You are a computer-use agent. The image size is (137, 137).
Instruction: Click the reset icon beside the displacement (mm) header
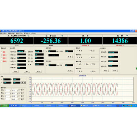click(x=62, y=36)
